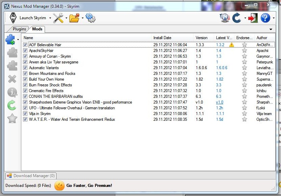Open the v1.0 latest version link

click(219, 102)
